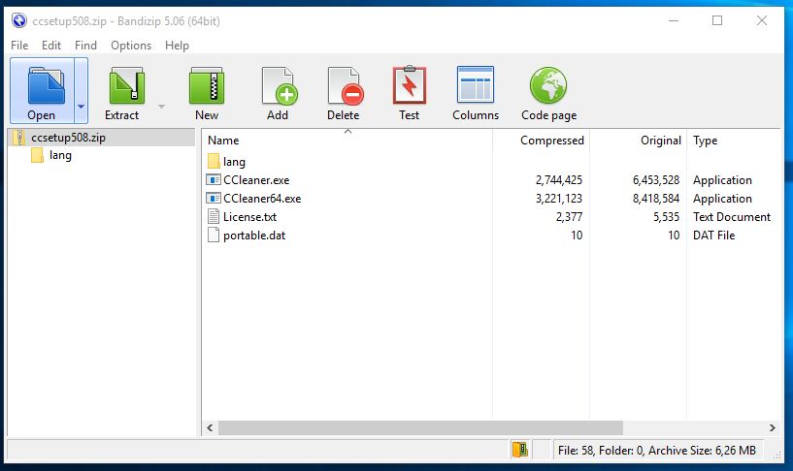Click the compressed size 3,221,123
Image resolution: width=793 pixels, height=471 pixels.
coord(559,199)
